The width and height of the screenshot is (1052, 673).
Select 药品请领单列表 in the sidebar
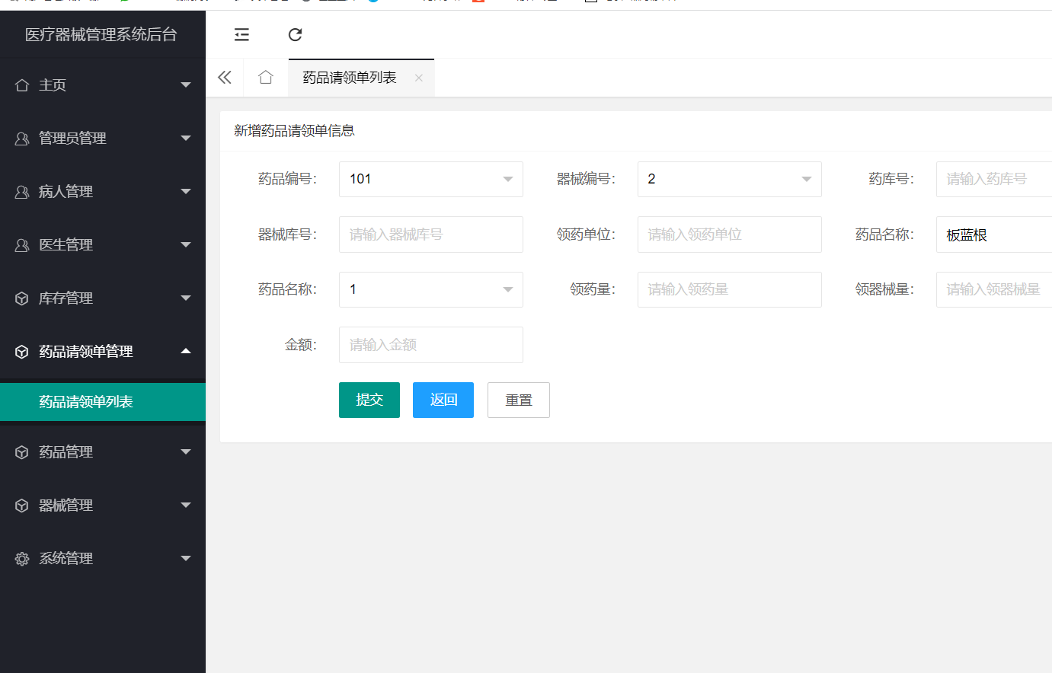point(103,402)
